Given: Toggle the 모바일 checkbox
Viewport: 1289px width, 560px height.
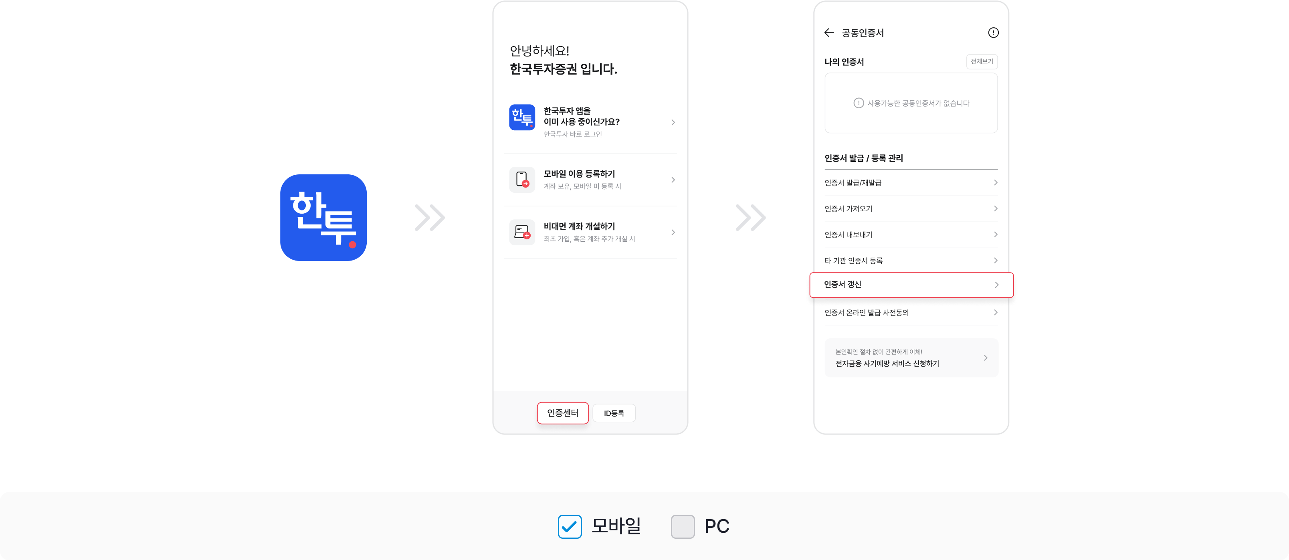Looking at the screenshot, I should [570, 526].
